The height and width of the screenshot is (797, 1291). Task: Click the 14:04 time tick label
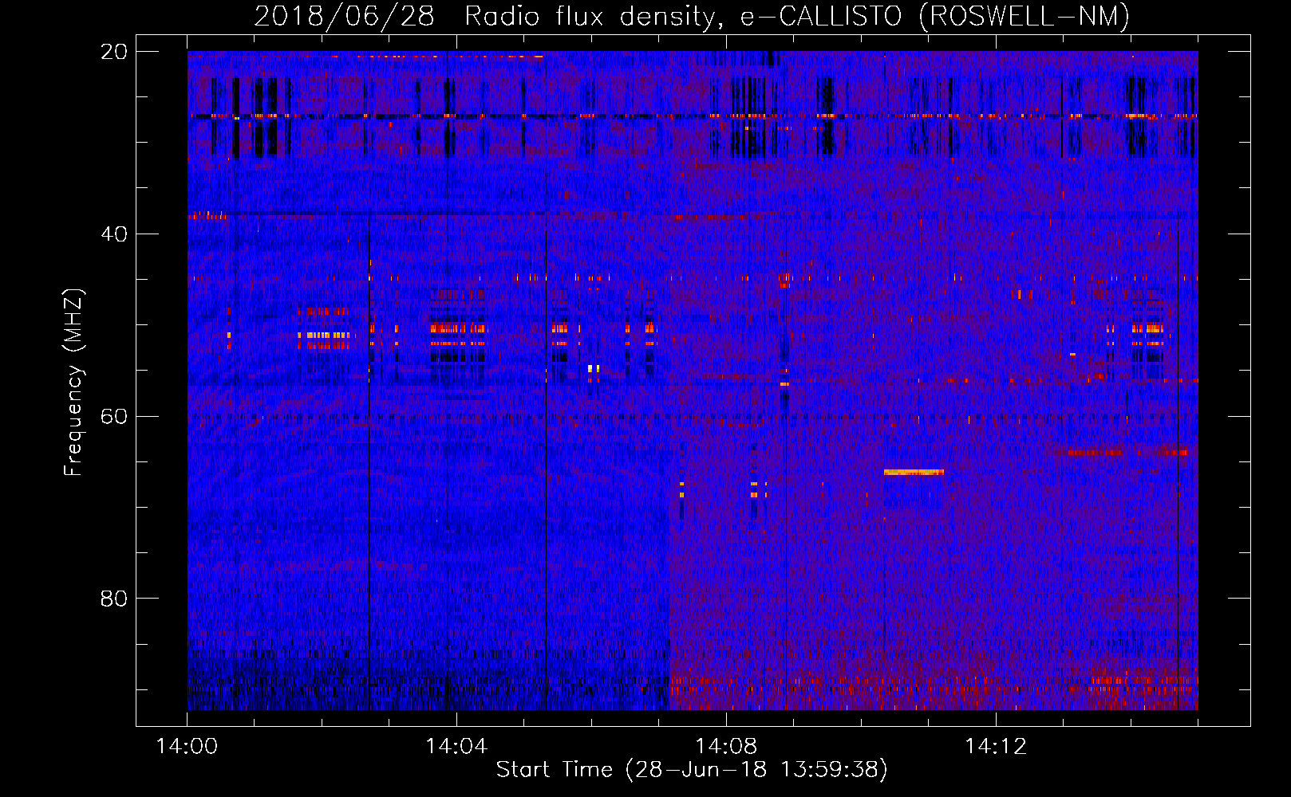tap(456, 747)
